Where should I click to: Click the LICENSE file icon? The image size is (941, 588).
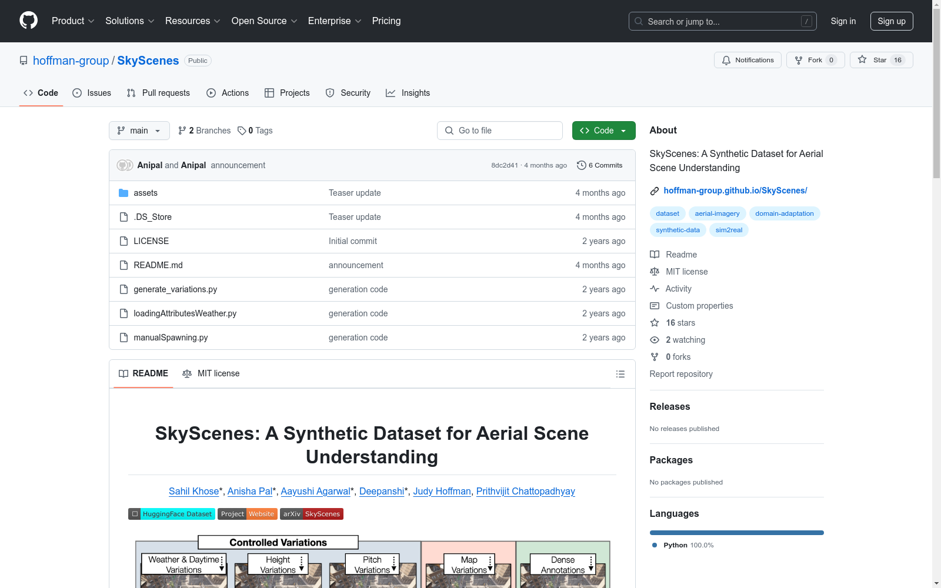coord(124,241)
